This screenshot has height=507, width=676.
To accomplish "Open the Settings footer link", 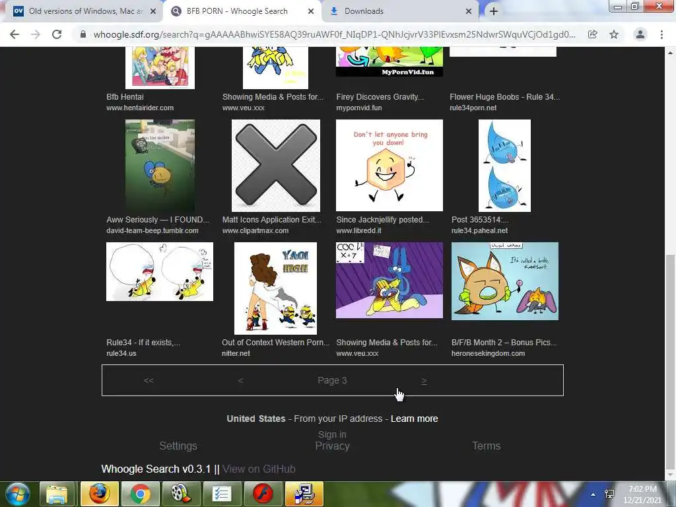I will 178,446.
